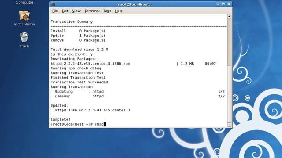Maximize the terminal window

[x=223, y=4]
